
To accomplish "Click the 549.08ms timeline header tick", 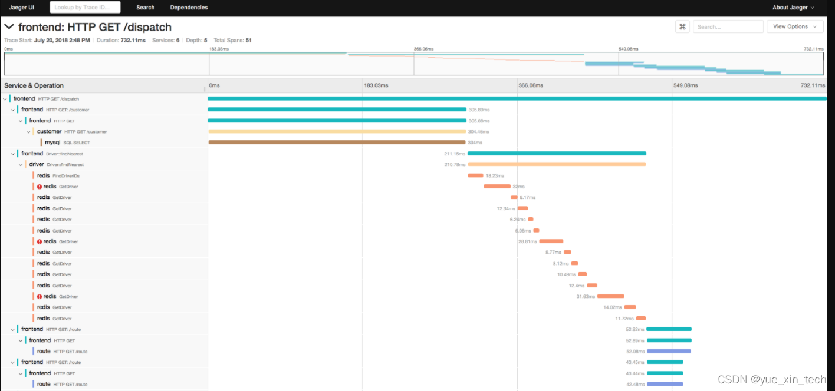I will coord(686,85).
